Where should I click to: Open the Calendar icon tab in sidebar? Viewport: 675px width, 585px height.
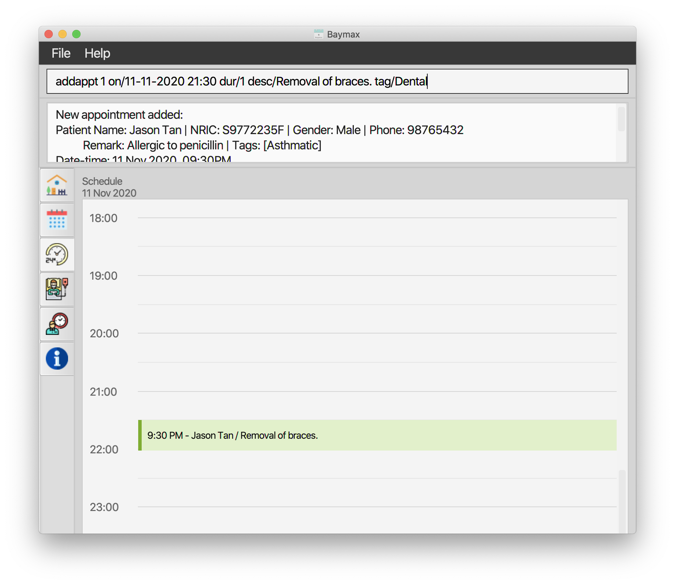click(x=57, y=220)
